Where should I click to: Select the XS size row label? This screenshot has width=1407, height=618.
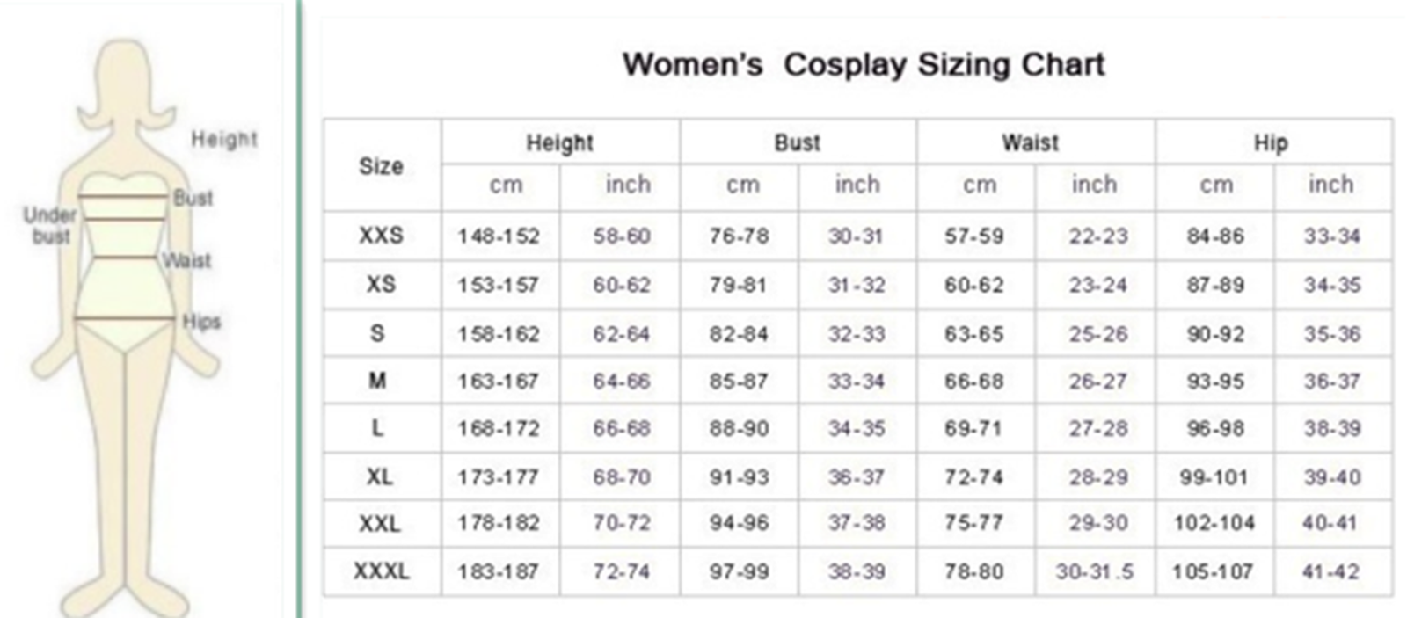(x=381, y=285)
